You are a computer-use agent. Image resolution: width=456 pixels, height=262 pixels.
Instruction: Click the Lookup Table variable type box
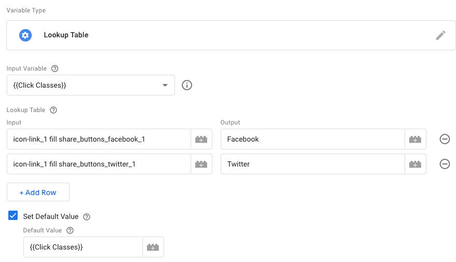click(x=231, y=35)
